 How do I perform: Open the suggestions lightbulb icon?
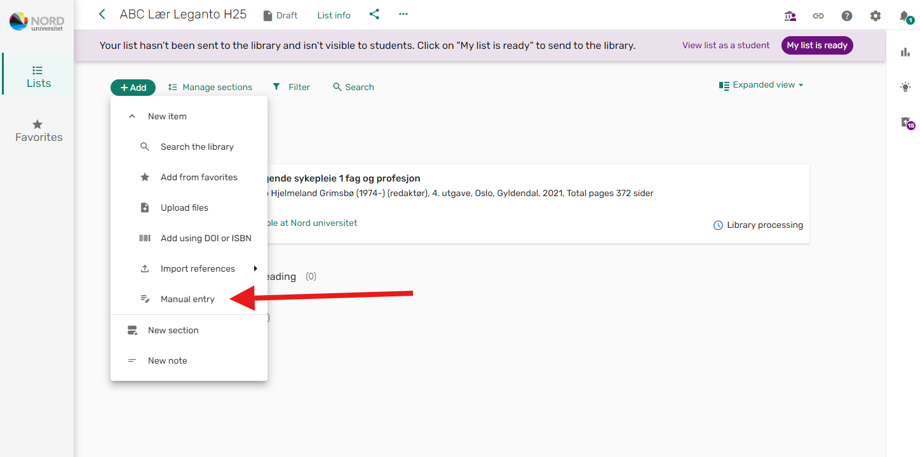pos(905,87)
